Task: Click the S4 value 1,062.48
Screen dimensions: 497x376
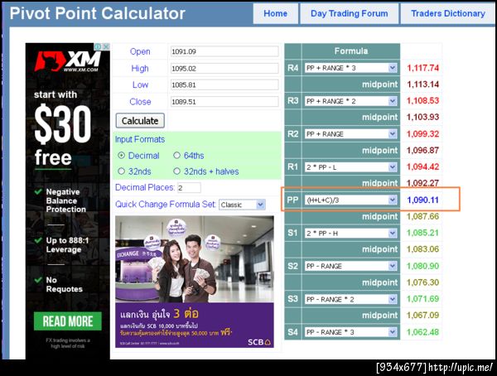Action: [x=422, y=332]
